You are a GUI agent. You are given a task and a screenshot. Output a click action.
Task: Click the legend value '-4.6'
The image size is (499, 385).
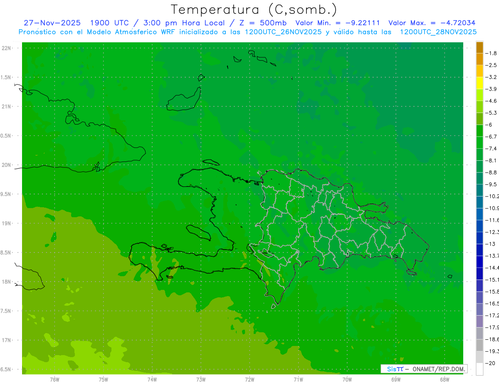(x=491, y=101)
